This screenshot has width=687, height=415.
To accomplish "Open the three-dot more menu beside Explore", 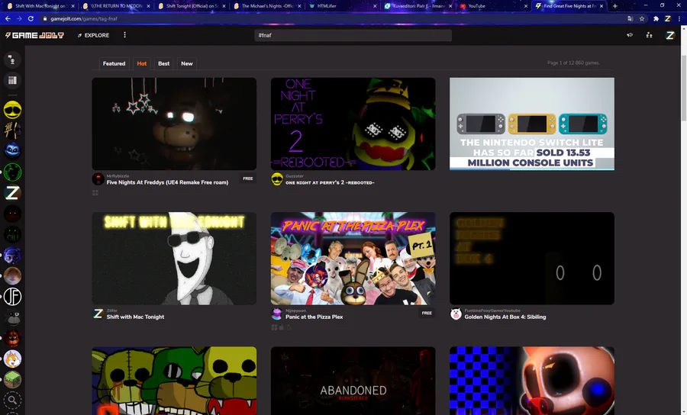I will 125,35.
